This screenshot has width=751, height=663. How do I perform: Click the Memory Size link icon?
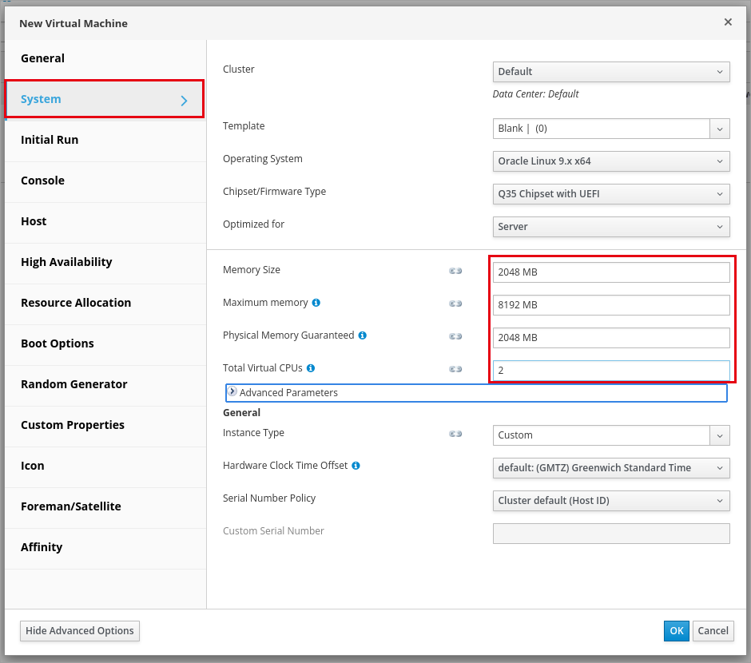pyautogui.click(x=455, y=271)
